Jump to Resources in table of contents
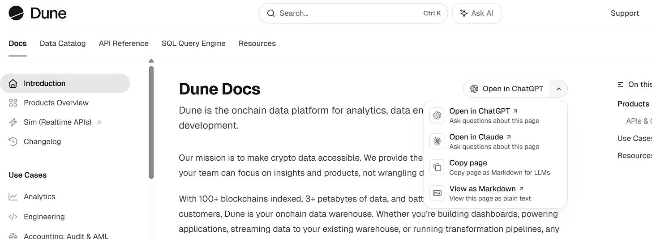The height and width of the screenshot is (239, 652). point(635,156)
